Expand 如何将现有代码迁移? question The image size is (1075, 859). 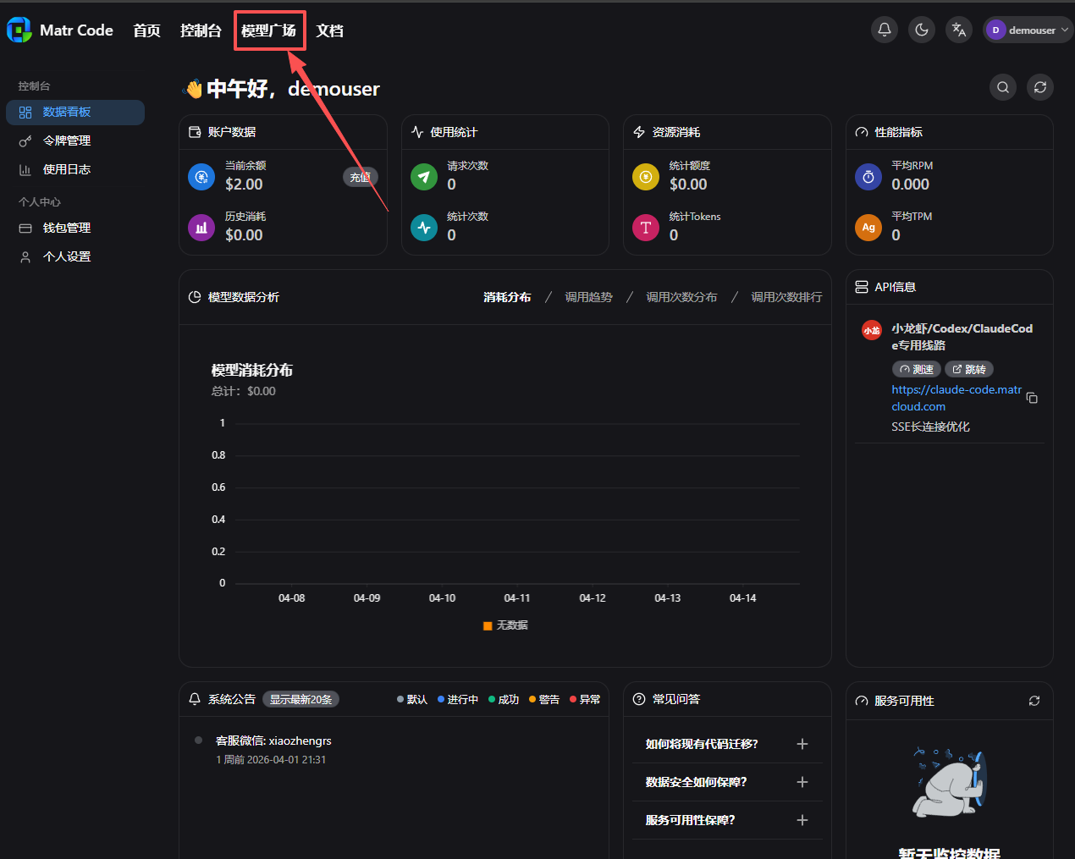click(x=727, y=744)
